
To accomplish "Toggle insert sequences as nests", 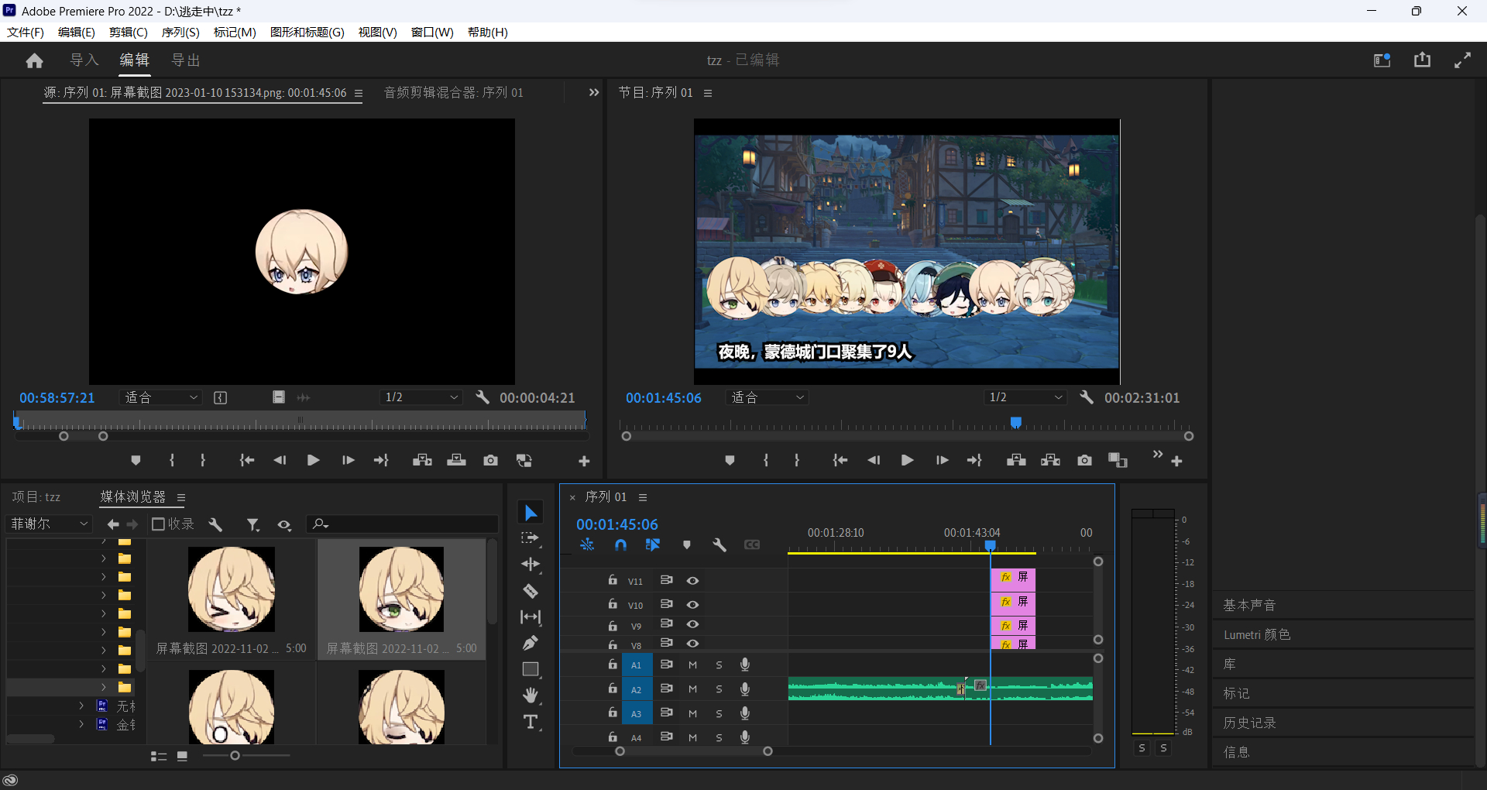I will [x=587, y=545].
